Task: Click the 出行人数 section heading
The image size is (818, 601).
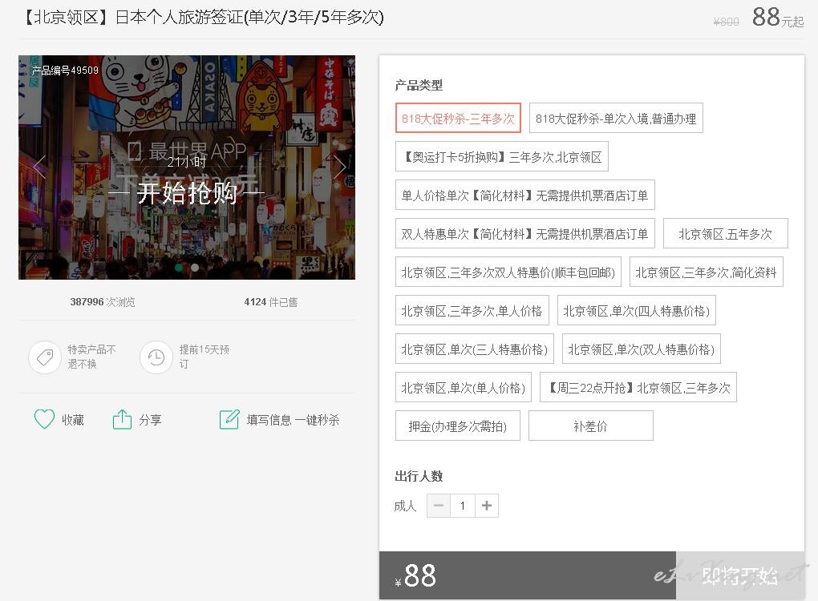Action: click(419, 476)
